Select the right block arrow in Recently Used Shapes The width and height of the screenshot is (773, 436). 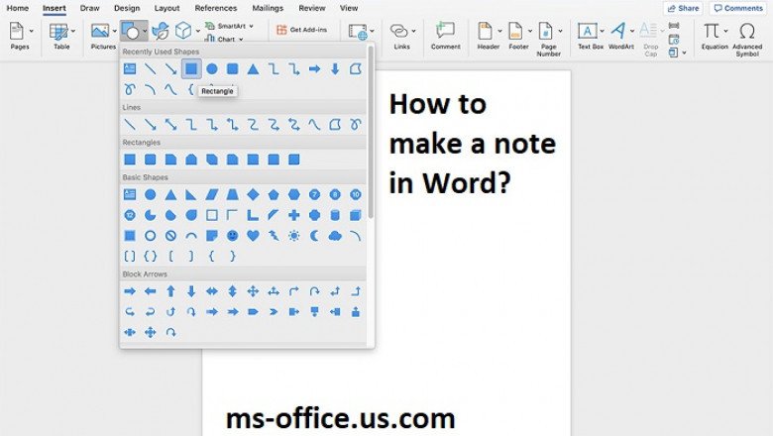pos(314,69)
